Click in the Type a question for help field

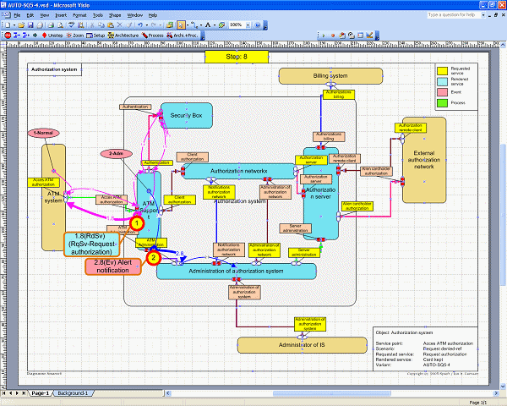454,15
